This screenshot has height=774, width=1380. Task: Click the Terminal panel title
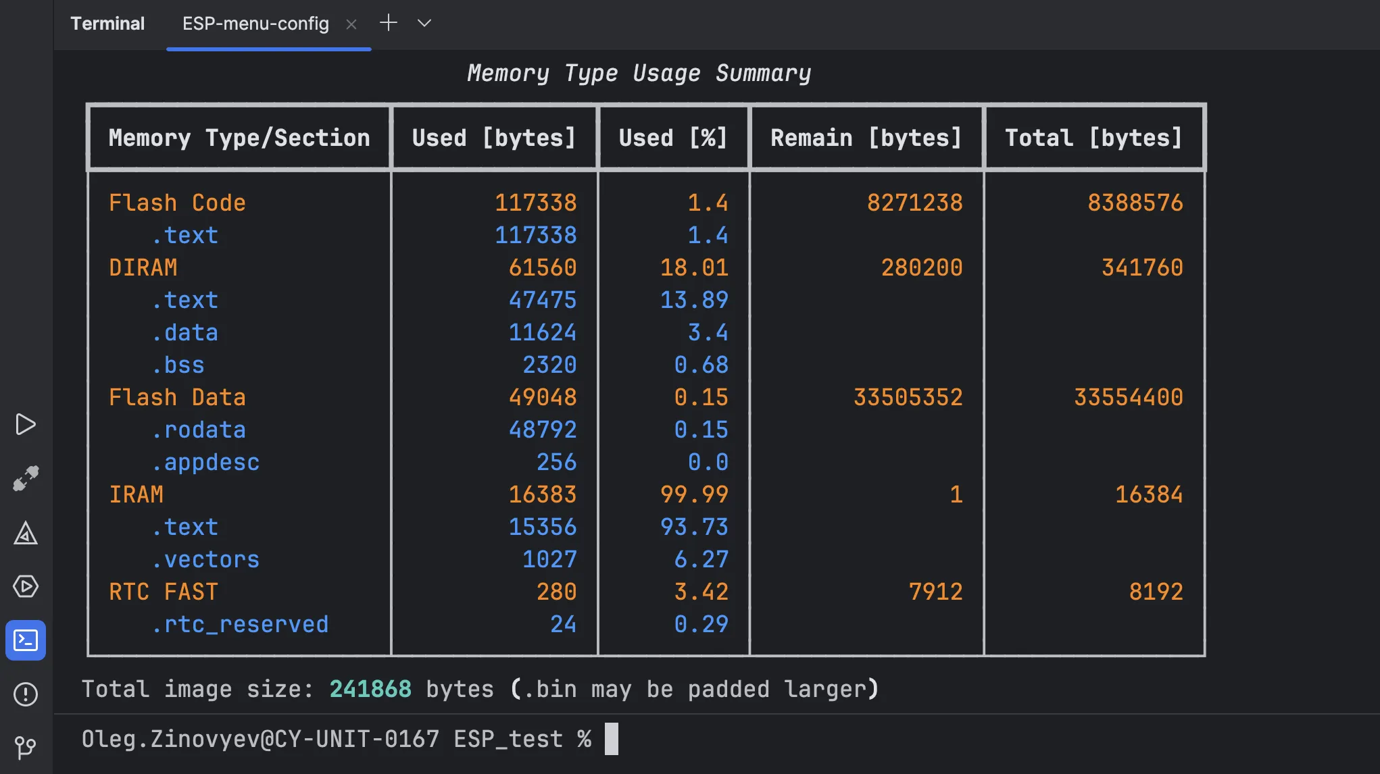click(x=107, y=24)
